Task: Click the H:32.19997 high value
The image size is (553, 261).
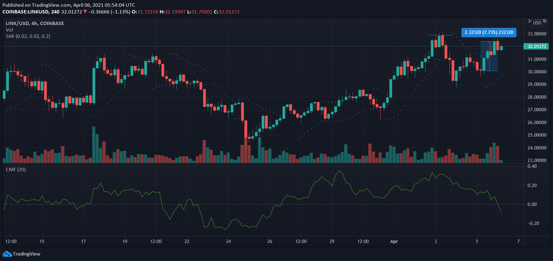Action: [172, 12]
